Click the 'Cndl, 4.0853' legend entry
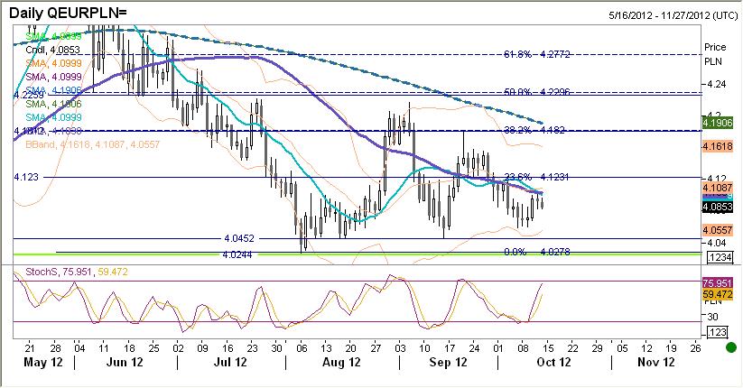743x388 pixels. click(x=52, y=50)
